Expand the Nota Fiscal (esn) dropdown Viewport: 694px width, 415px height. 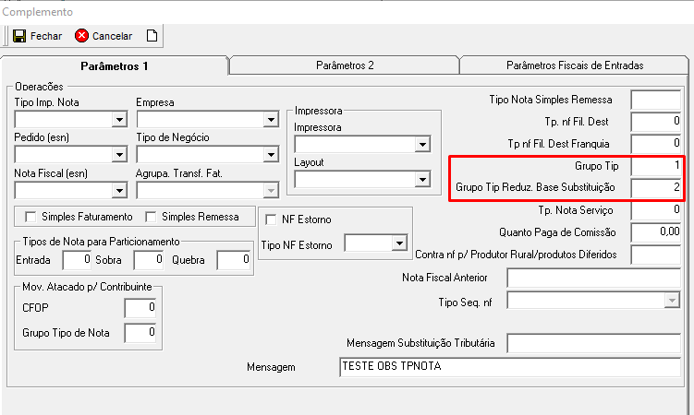[x=119, y=191]
